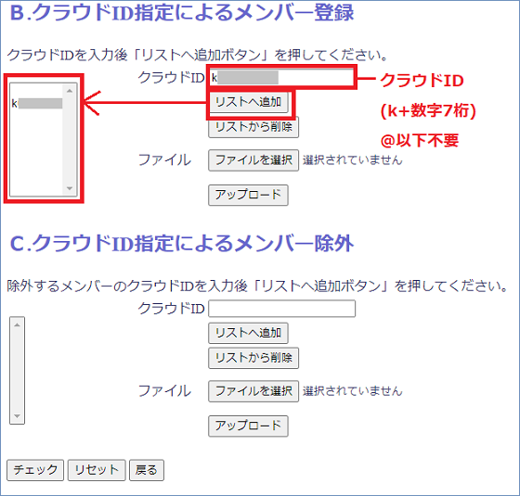Click リストへ追加 under member exclusion
The height and width of the screenshot is (496, 520).
point(248,333)
